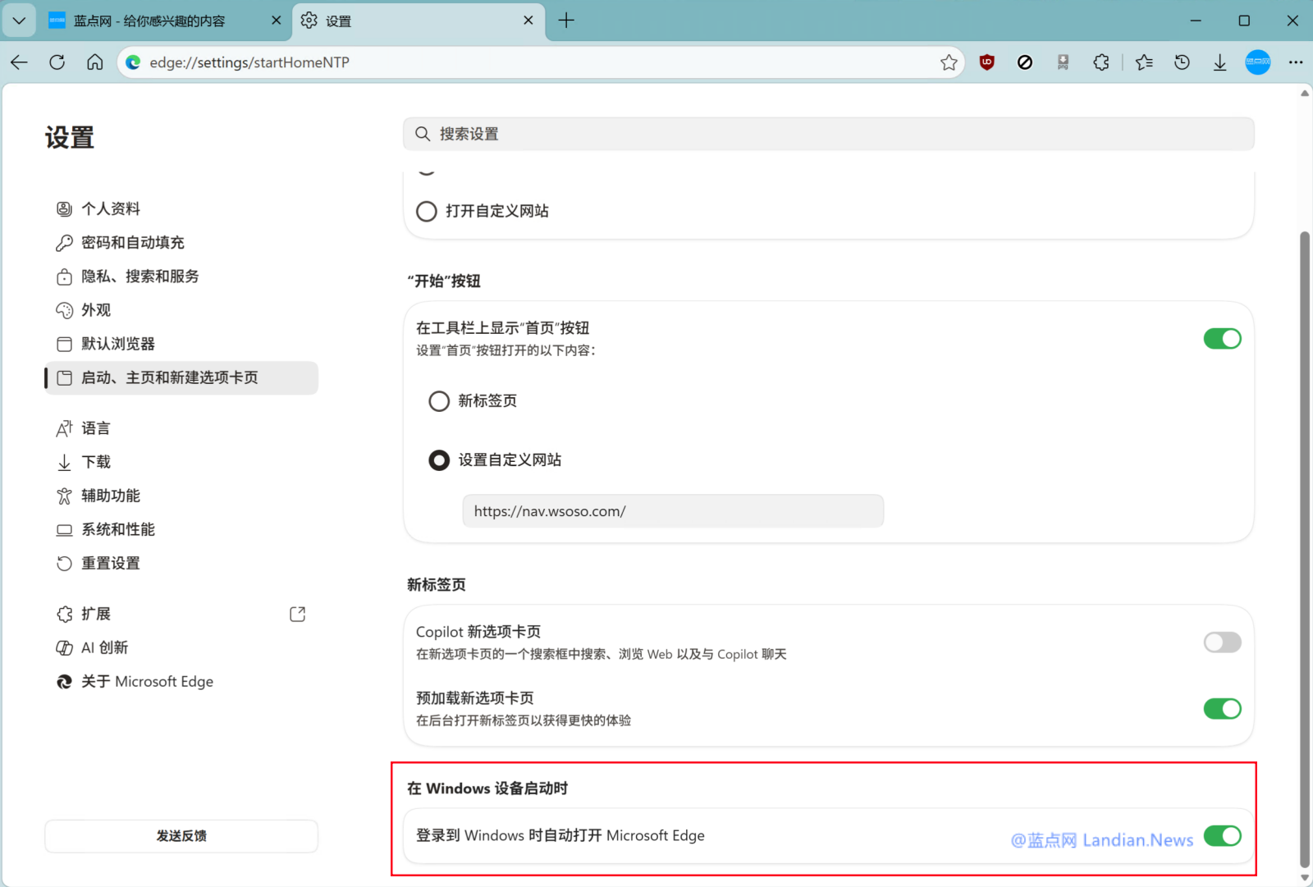
Task: Open the uBlock Origin extension icon
Action: click(986, 62)
